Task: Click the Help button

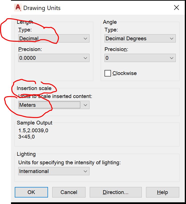Action: click(x=162, y=192)
